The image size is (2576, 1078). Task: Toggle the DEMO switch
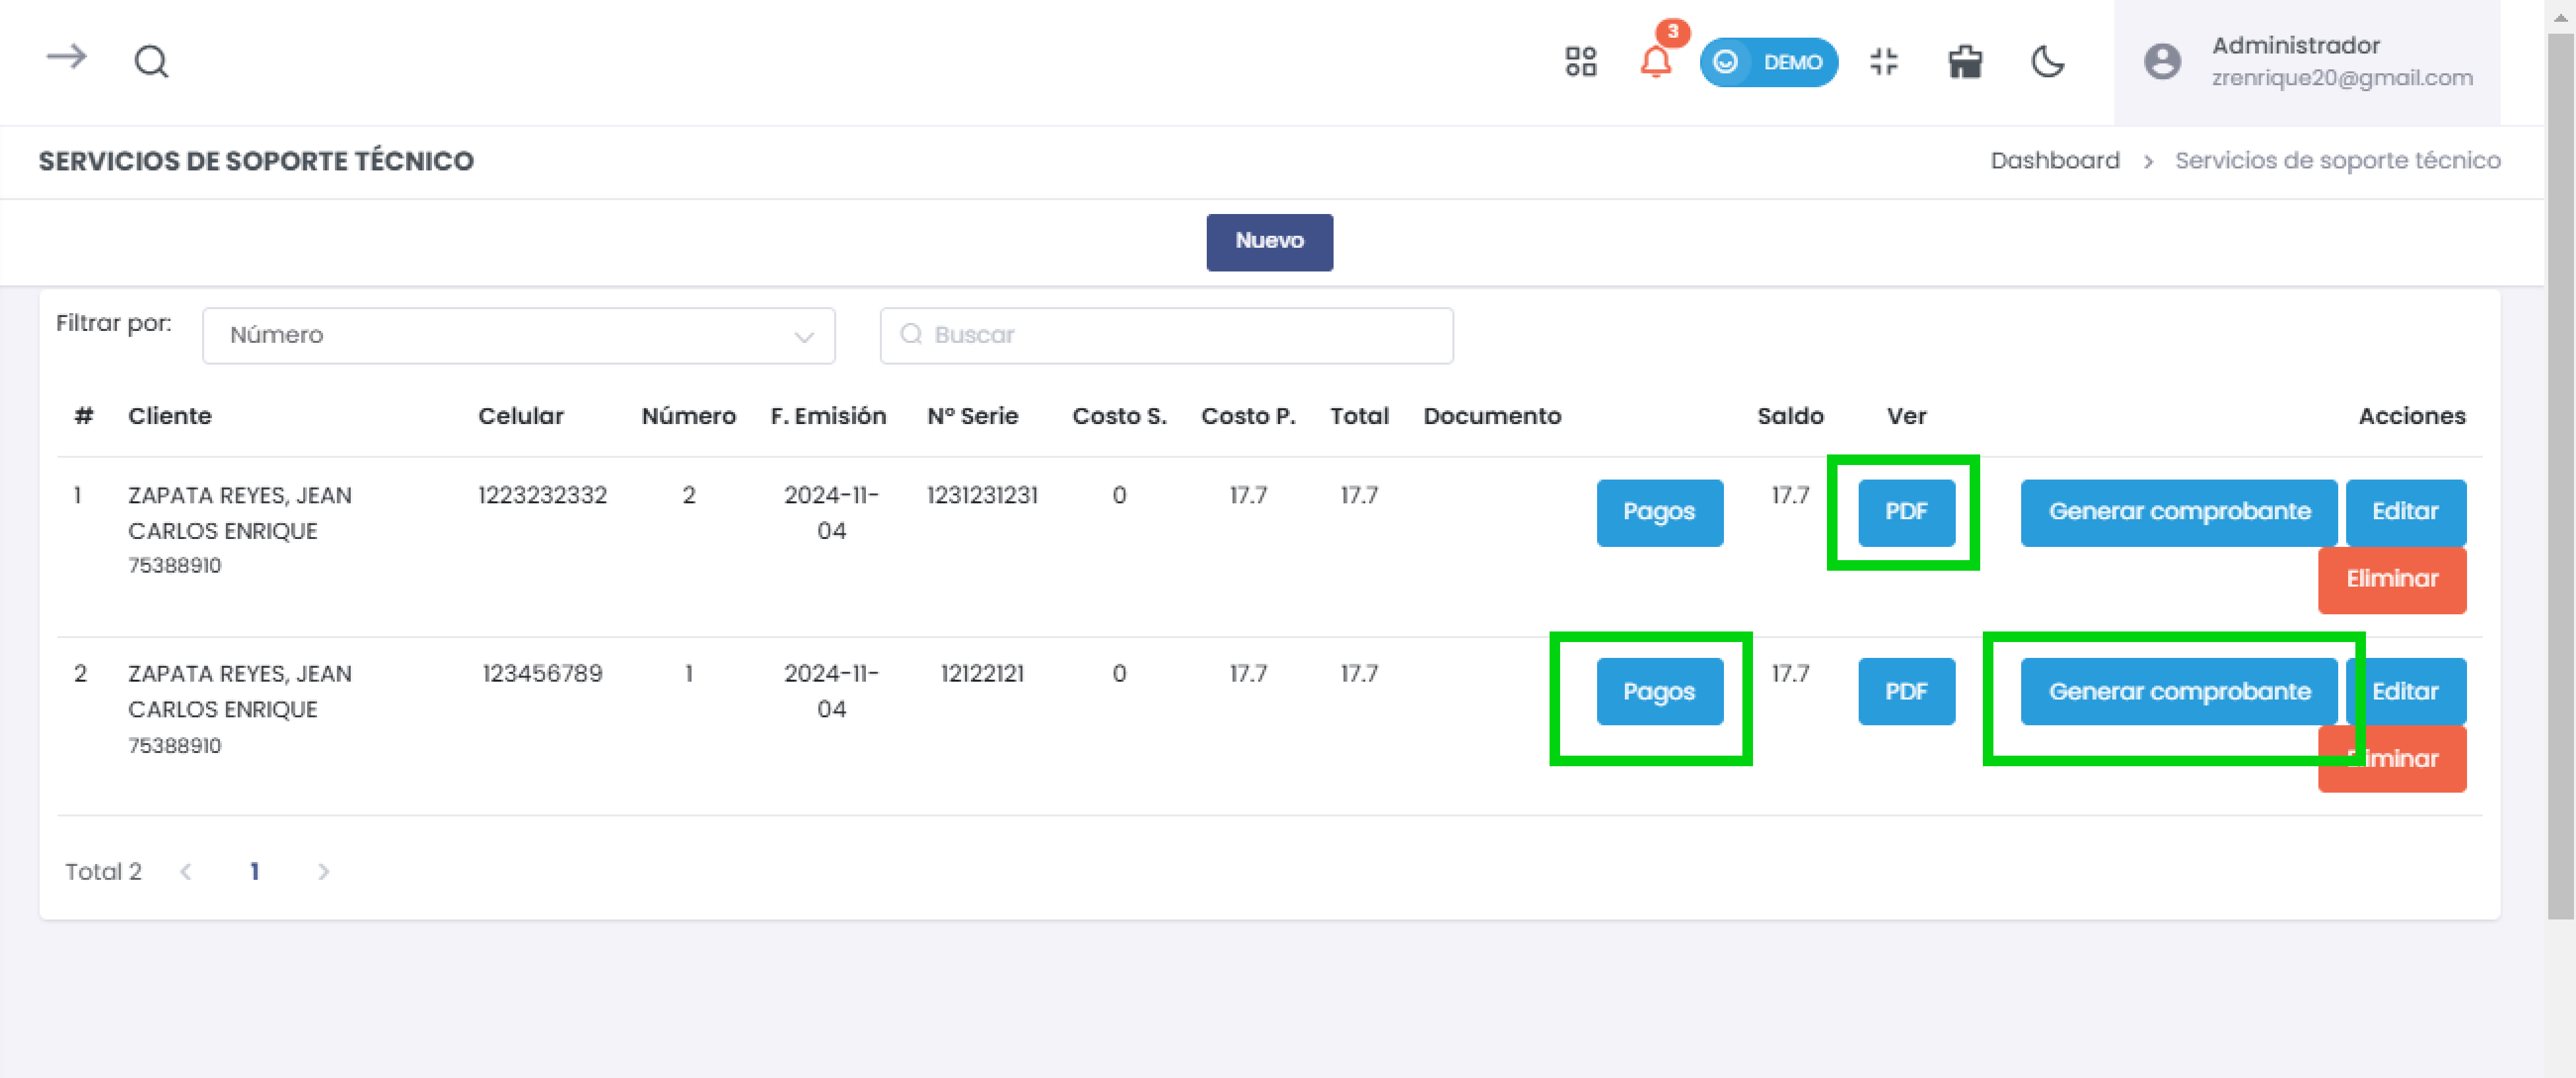pyautogui.click(x=1768, y=62)
